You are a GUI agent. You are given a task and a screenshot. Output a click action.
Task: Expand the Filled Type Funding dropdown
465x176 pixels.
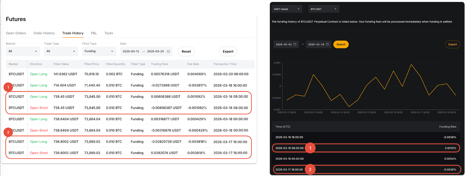[x=99, y=51]
